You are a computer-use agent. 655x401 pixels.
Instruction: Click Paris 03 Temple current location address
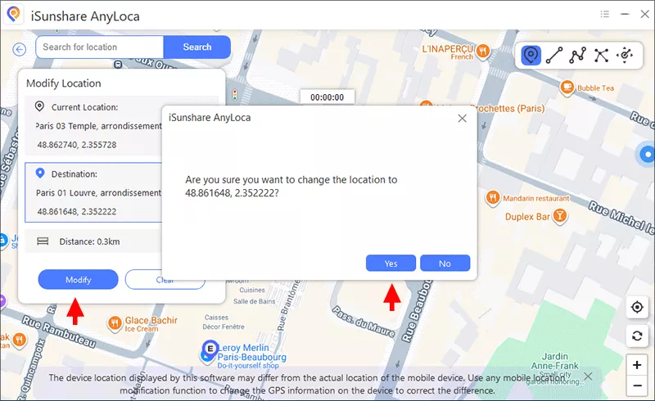tap(98, 126)
